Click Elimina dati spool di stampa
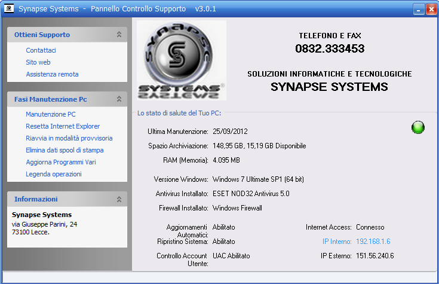Viewport: 439px width, 284px height. (65, 150)
